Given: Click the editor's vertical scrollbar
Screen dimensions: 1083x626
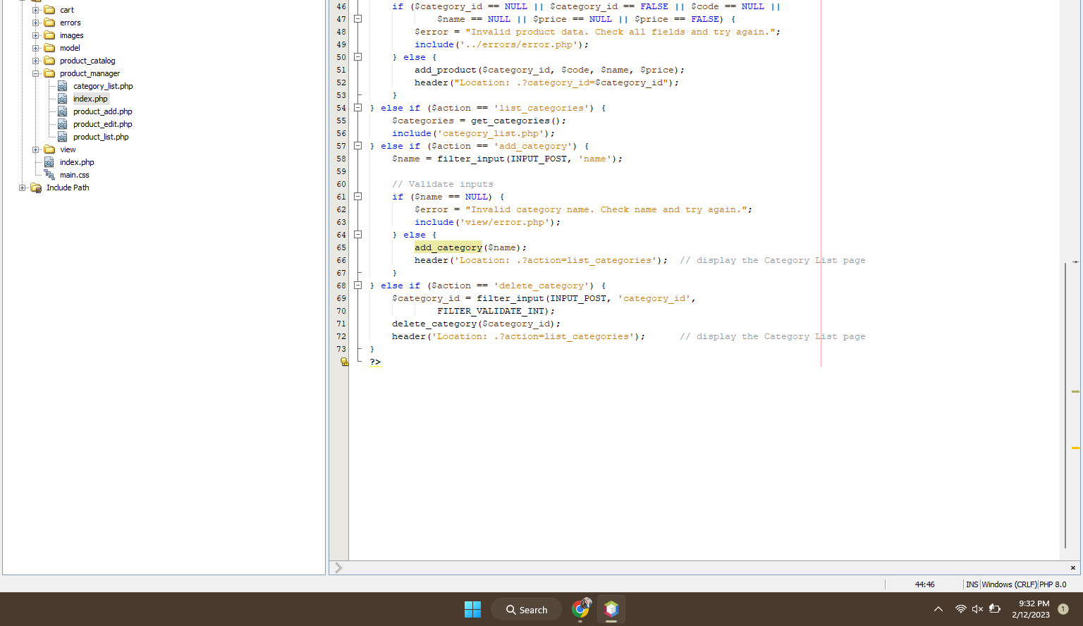Looking at the screenshot, I should point(1065,405).
